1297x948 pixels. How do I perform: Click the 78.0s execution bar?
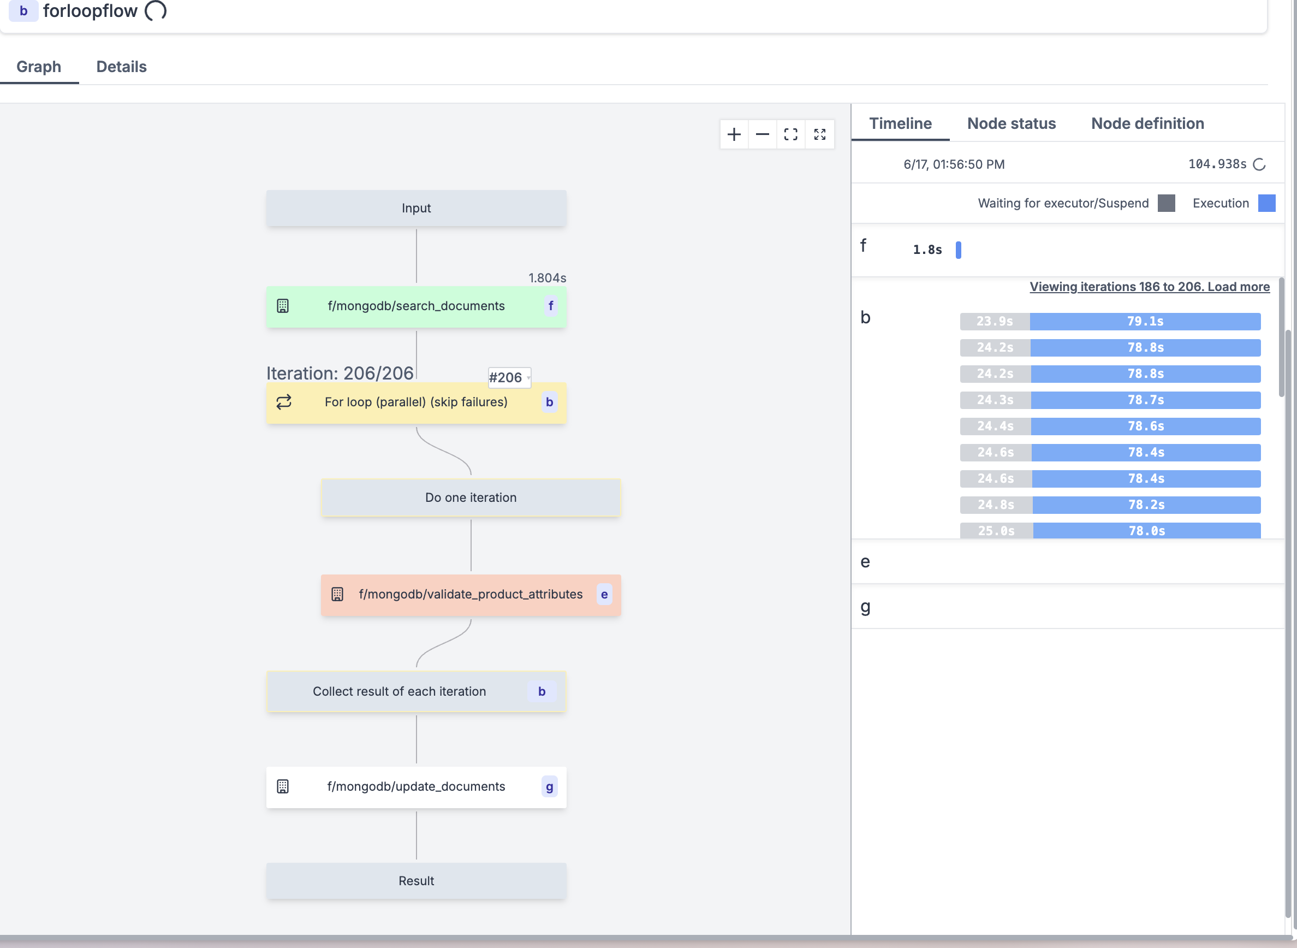coord(1147,530)
